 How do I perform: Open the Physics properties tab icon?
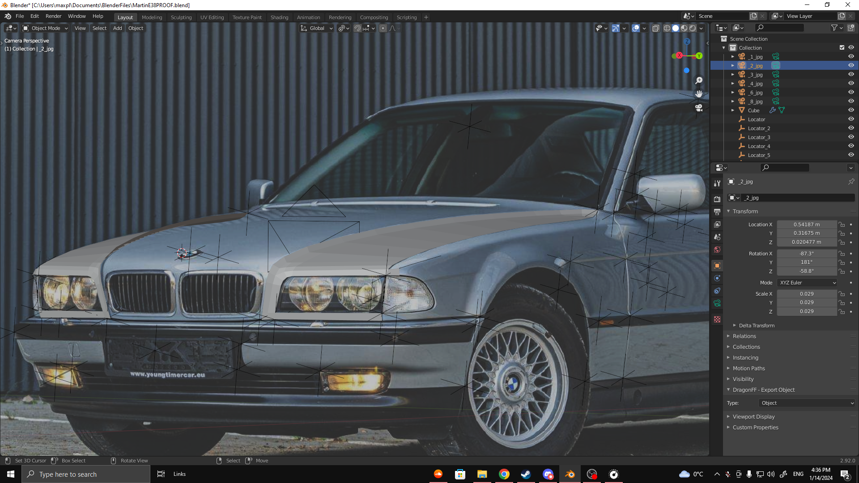(717, 278)
